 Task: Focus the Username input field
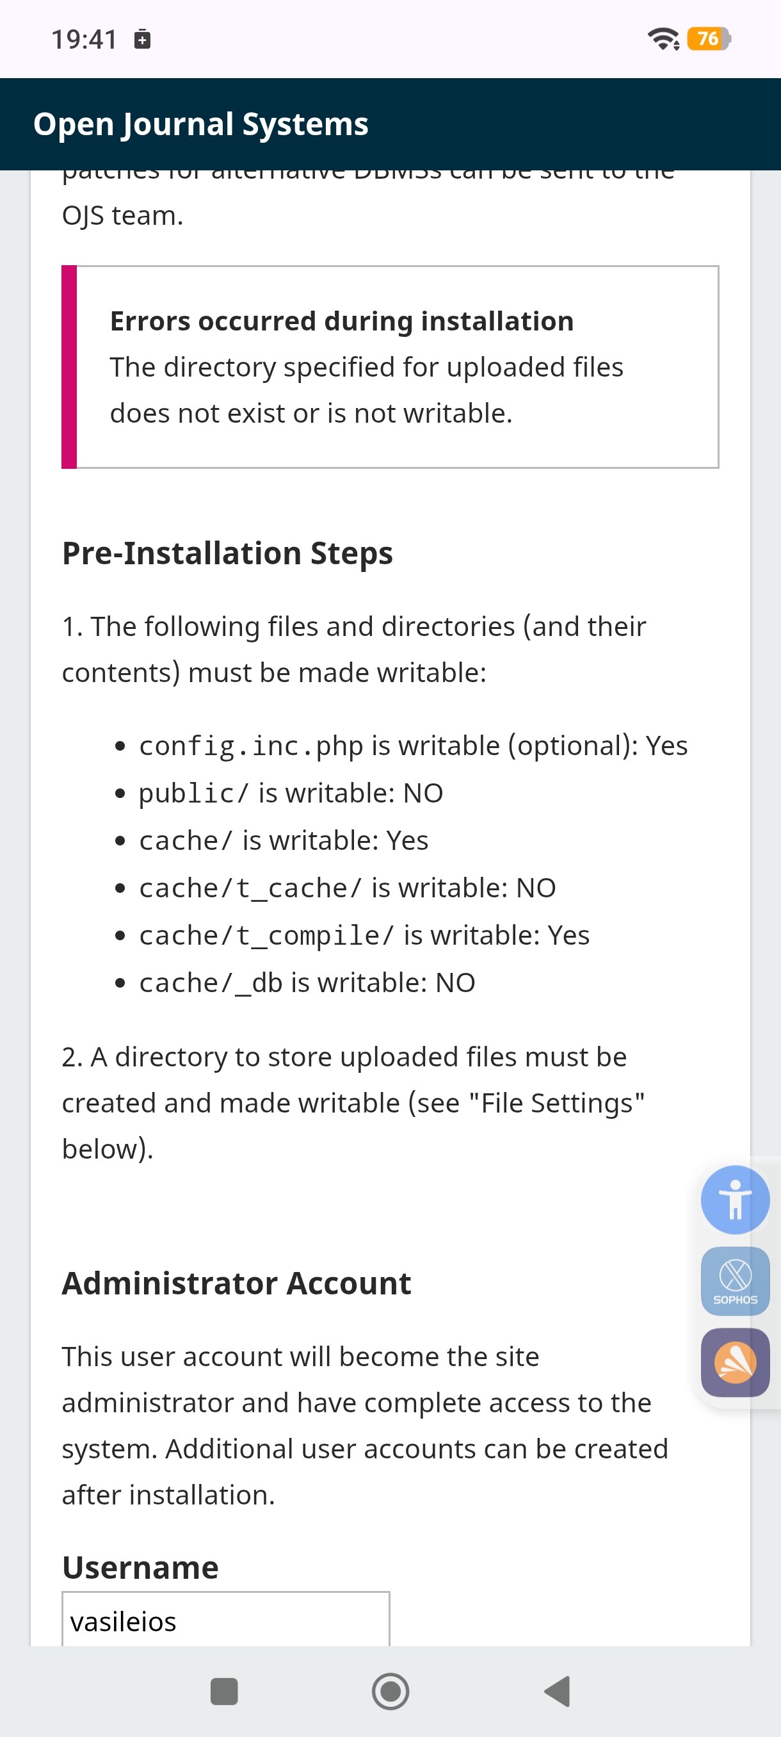click(x=226, y=1620)
